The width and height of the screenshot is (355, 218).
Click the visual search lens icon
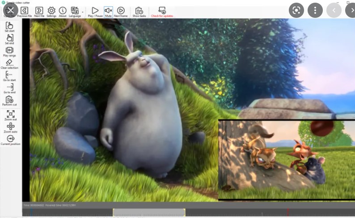(x=296, y=10)
